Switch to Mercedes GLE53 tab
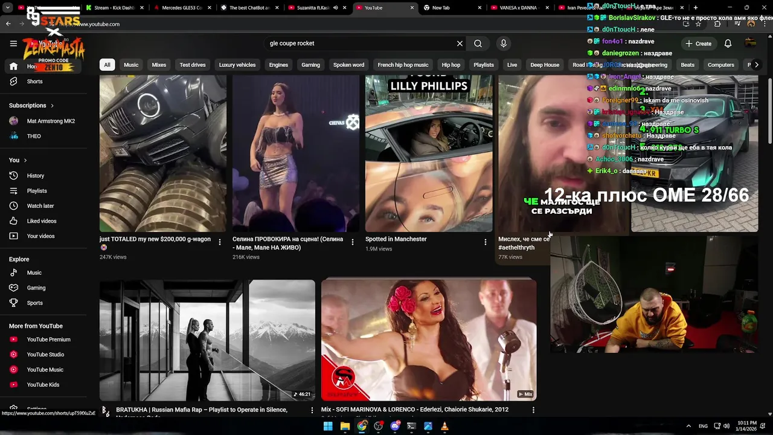Screen dimensions: 773x435 click(x=181, y=8)
